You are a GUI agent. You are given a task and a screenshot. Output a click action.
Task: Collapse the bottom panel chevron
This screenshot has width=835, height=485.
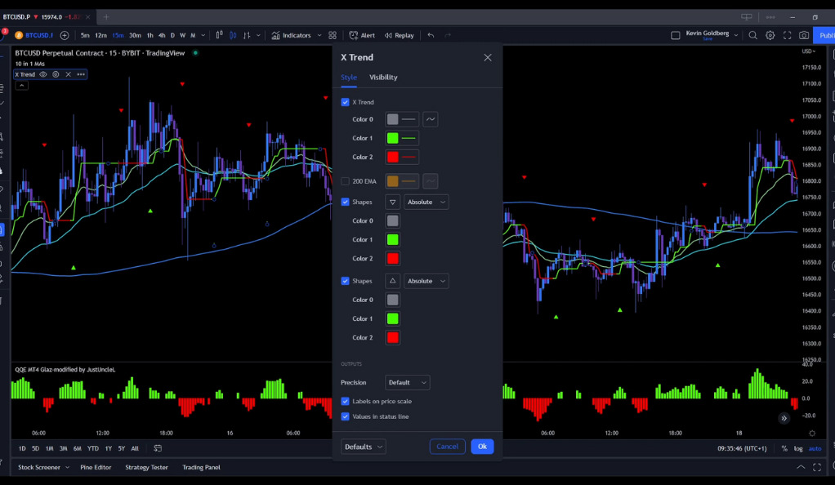pos(801,467)
